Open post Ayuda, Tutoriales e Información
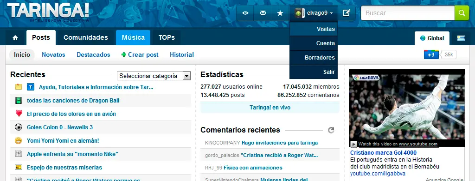This screenshot has height=181, width=475. 96,87
